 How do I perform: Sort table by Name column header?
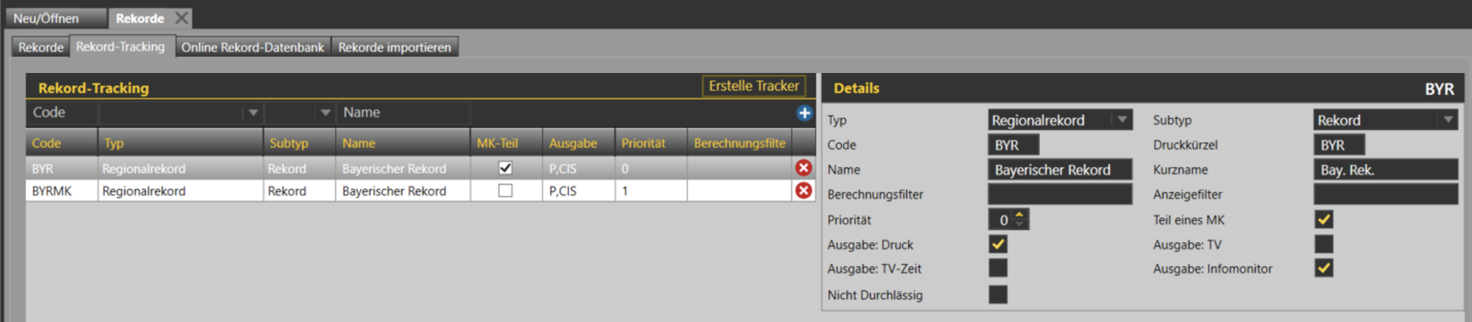click(403, 143)
